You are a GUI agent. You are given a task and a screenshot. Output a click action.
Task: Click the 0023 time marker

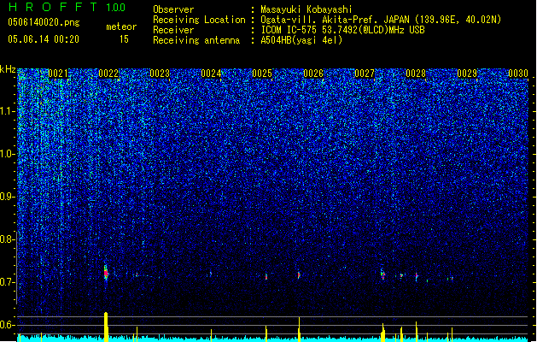pos(160,74)
